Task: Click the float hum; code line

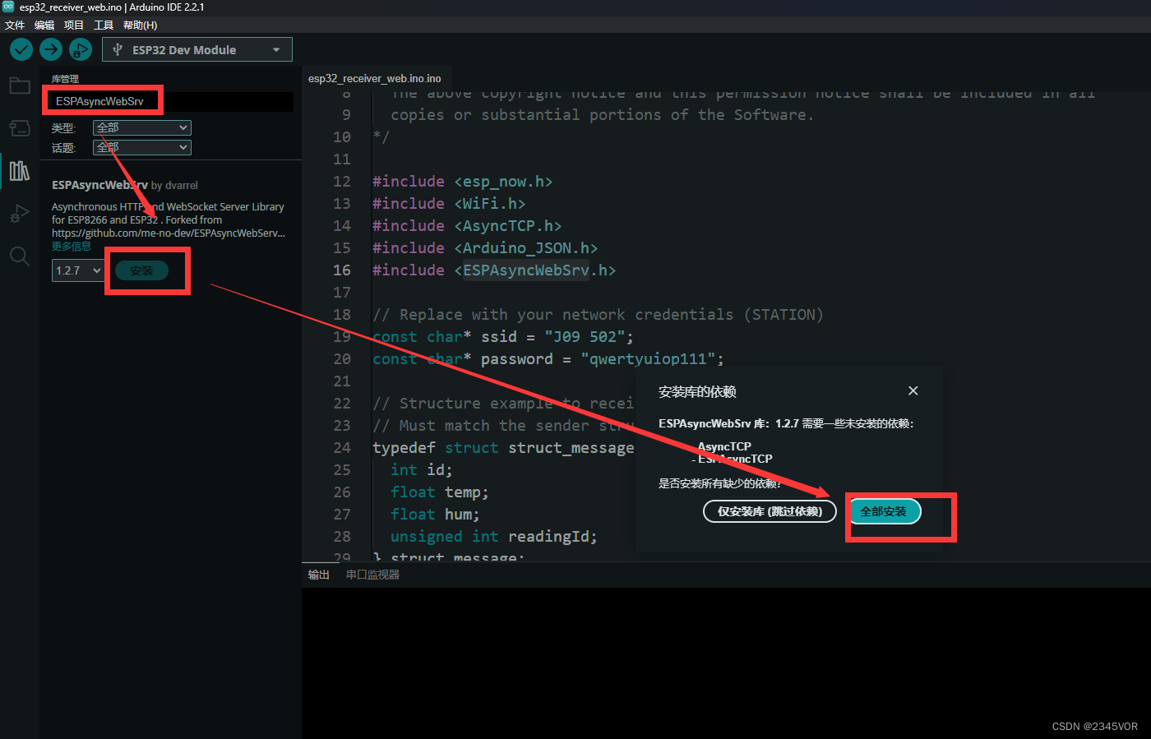Action: coord(435,514)
